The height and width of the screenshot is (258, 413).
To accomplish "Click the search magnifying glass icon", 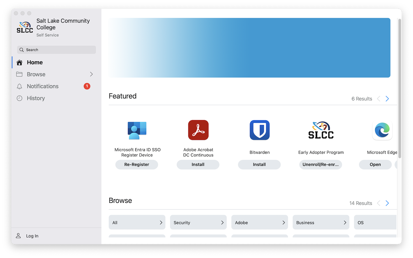I will pyautogui.click(x=22, y=50).
